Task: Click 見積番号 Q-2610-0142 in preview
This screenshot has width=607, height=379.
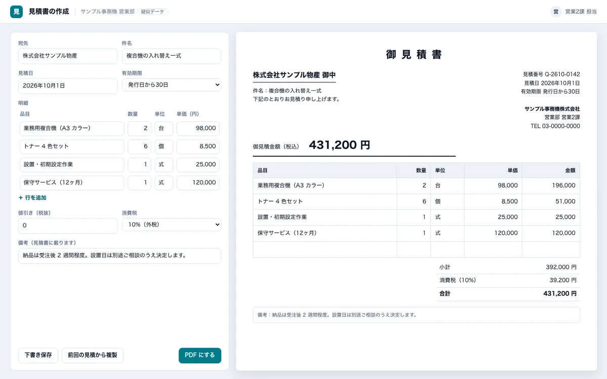Action: pyautogui.click(x=551, y=74)
